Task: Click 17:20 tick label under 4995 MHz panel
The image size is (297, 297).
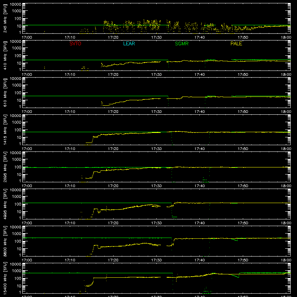Action: [x=113, y=223]
